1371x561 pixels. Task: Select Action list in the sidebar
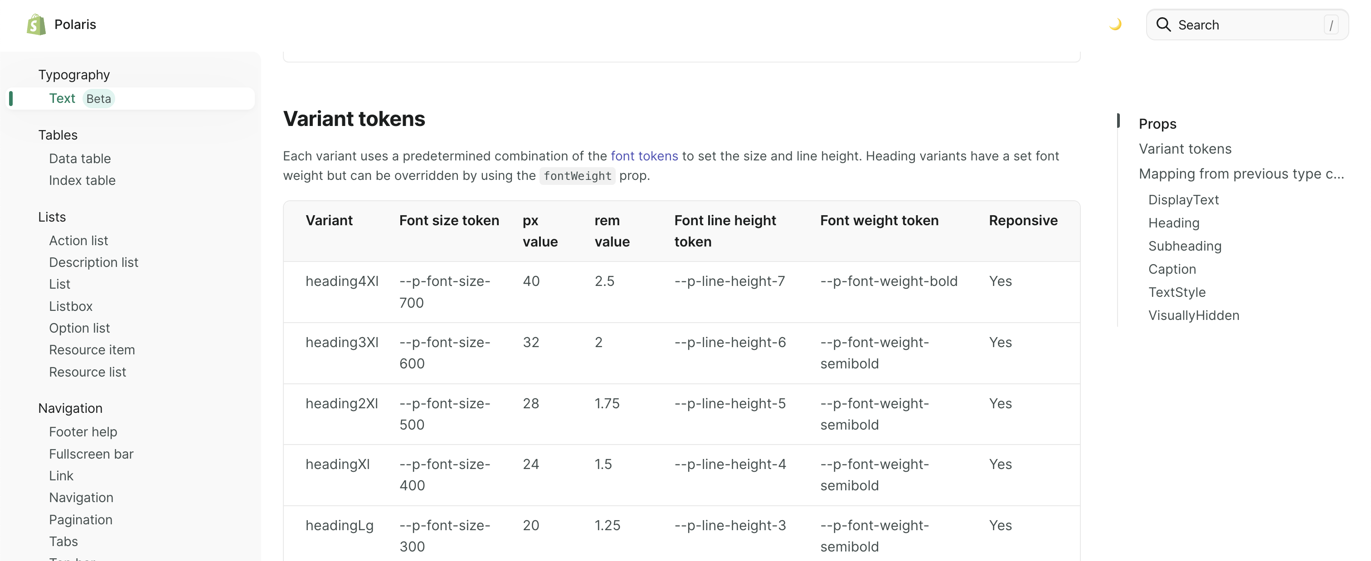pyautogui.click(x=78, y=240)
